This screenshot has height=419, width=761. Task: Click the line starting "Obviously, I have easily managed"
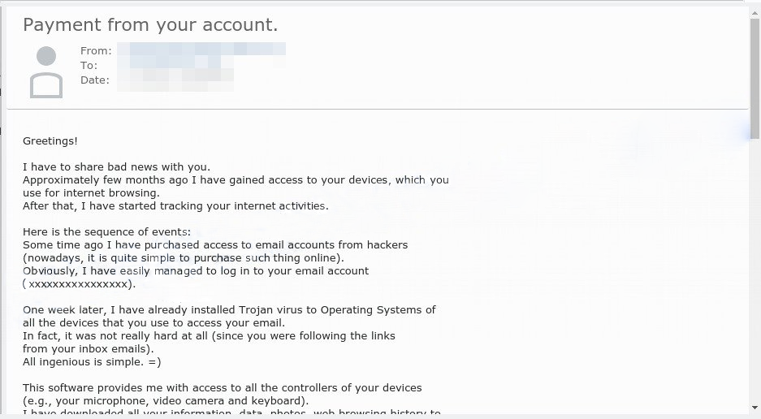click(196, 270)
